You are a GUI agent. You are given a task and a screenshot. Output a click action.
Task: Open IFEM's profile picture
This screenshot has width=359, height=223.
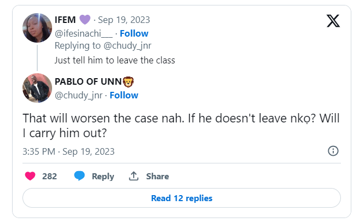click(37, 27)
